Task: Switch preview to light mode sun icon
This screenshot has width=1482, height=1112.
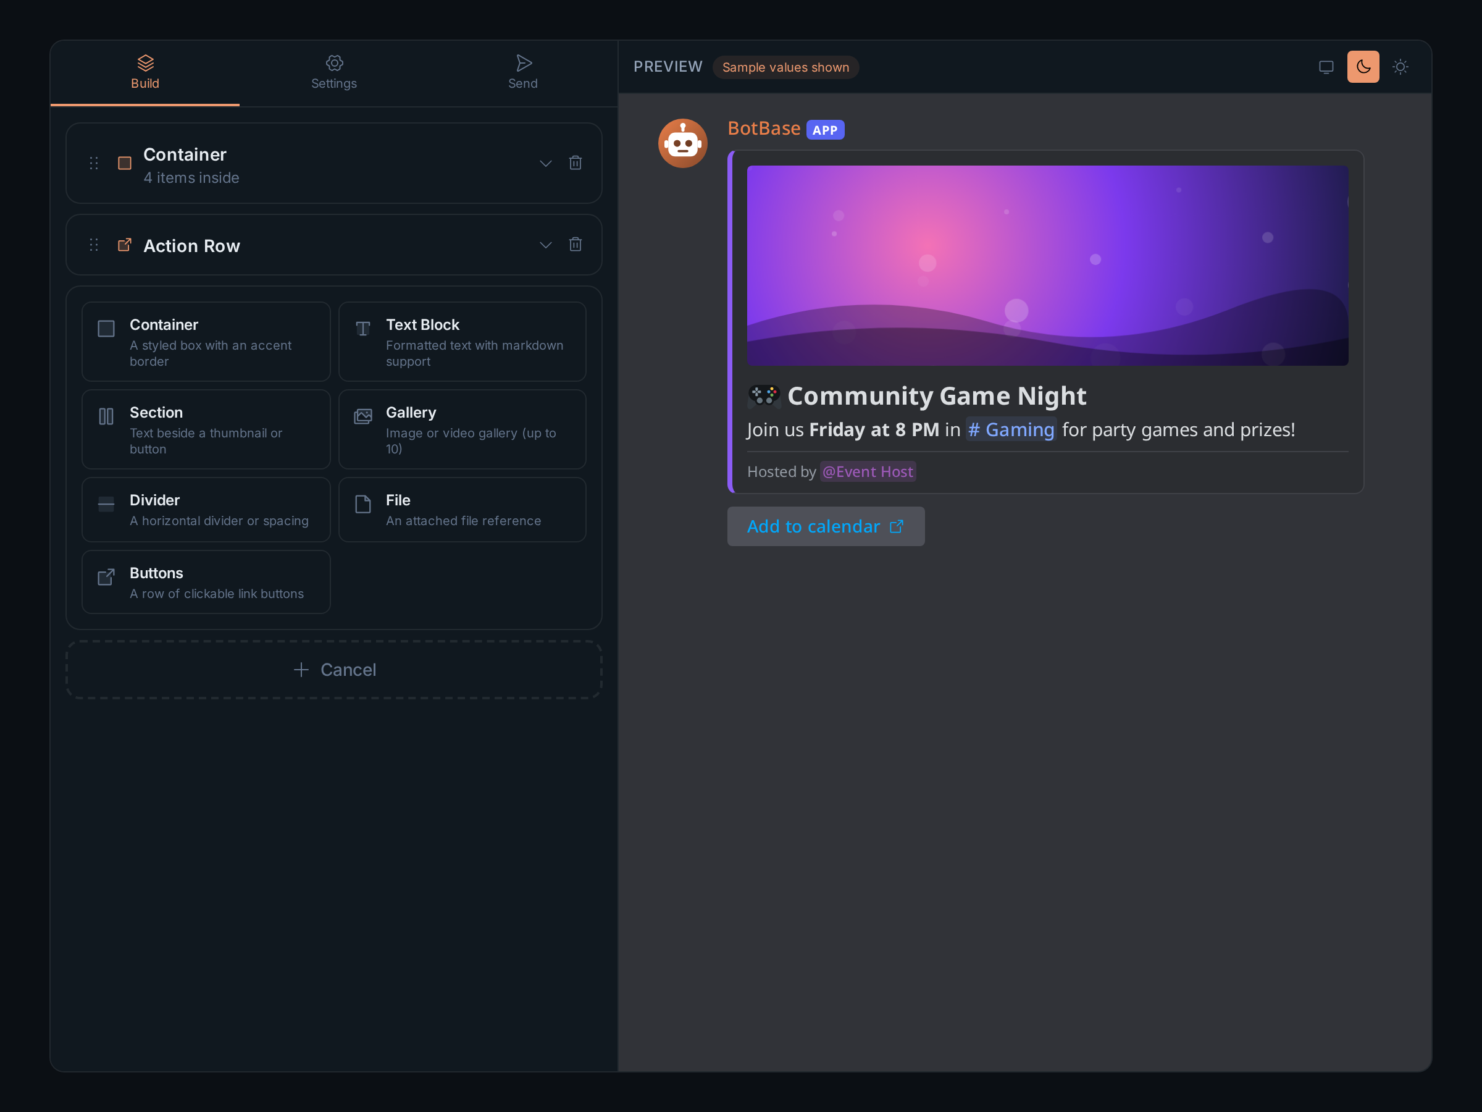Action: tap(1400, 67)
